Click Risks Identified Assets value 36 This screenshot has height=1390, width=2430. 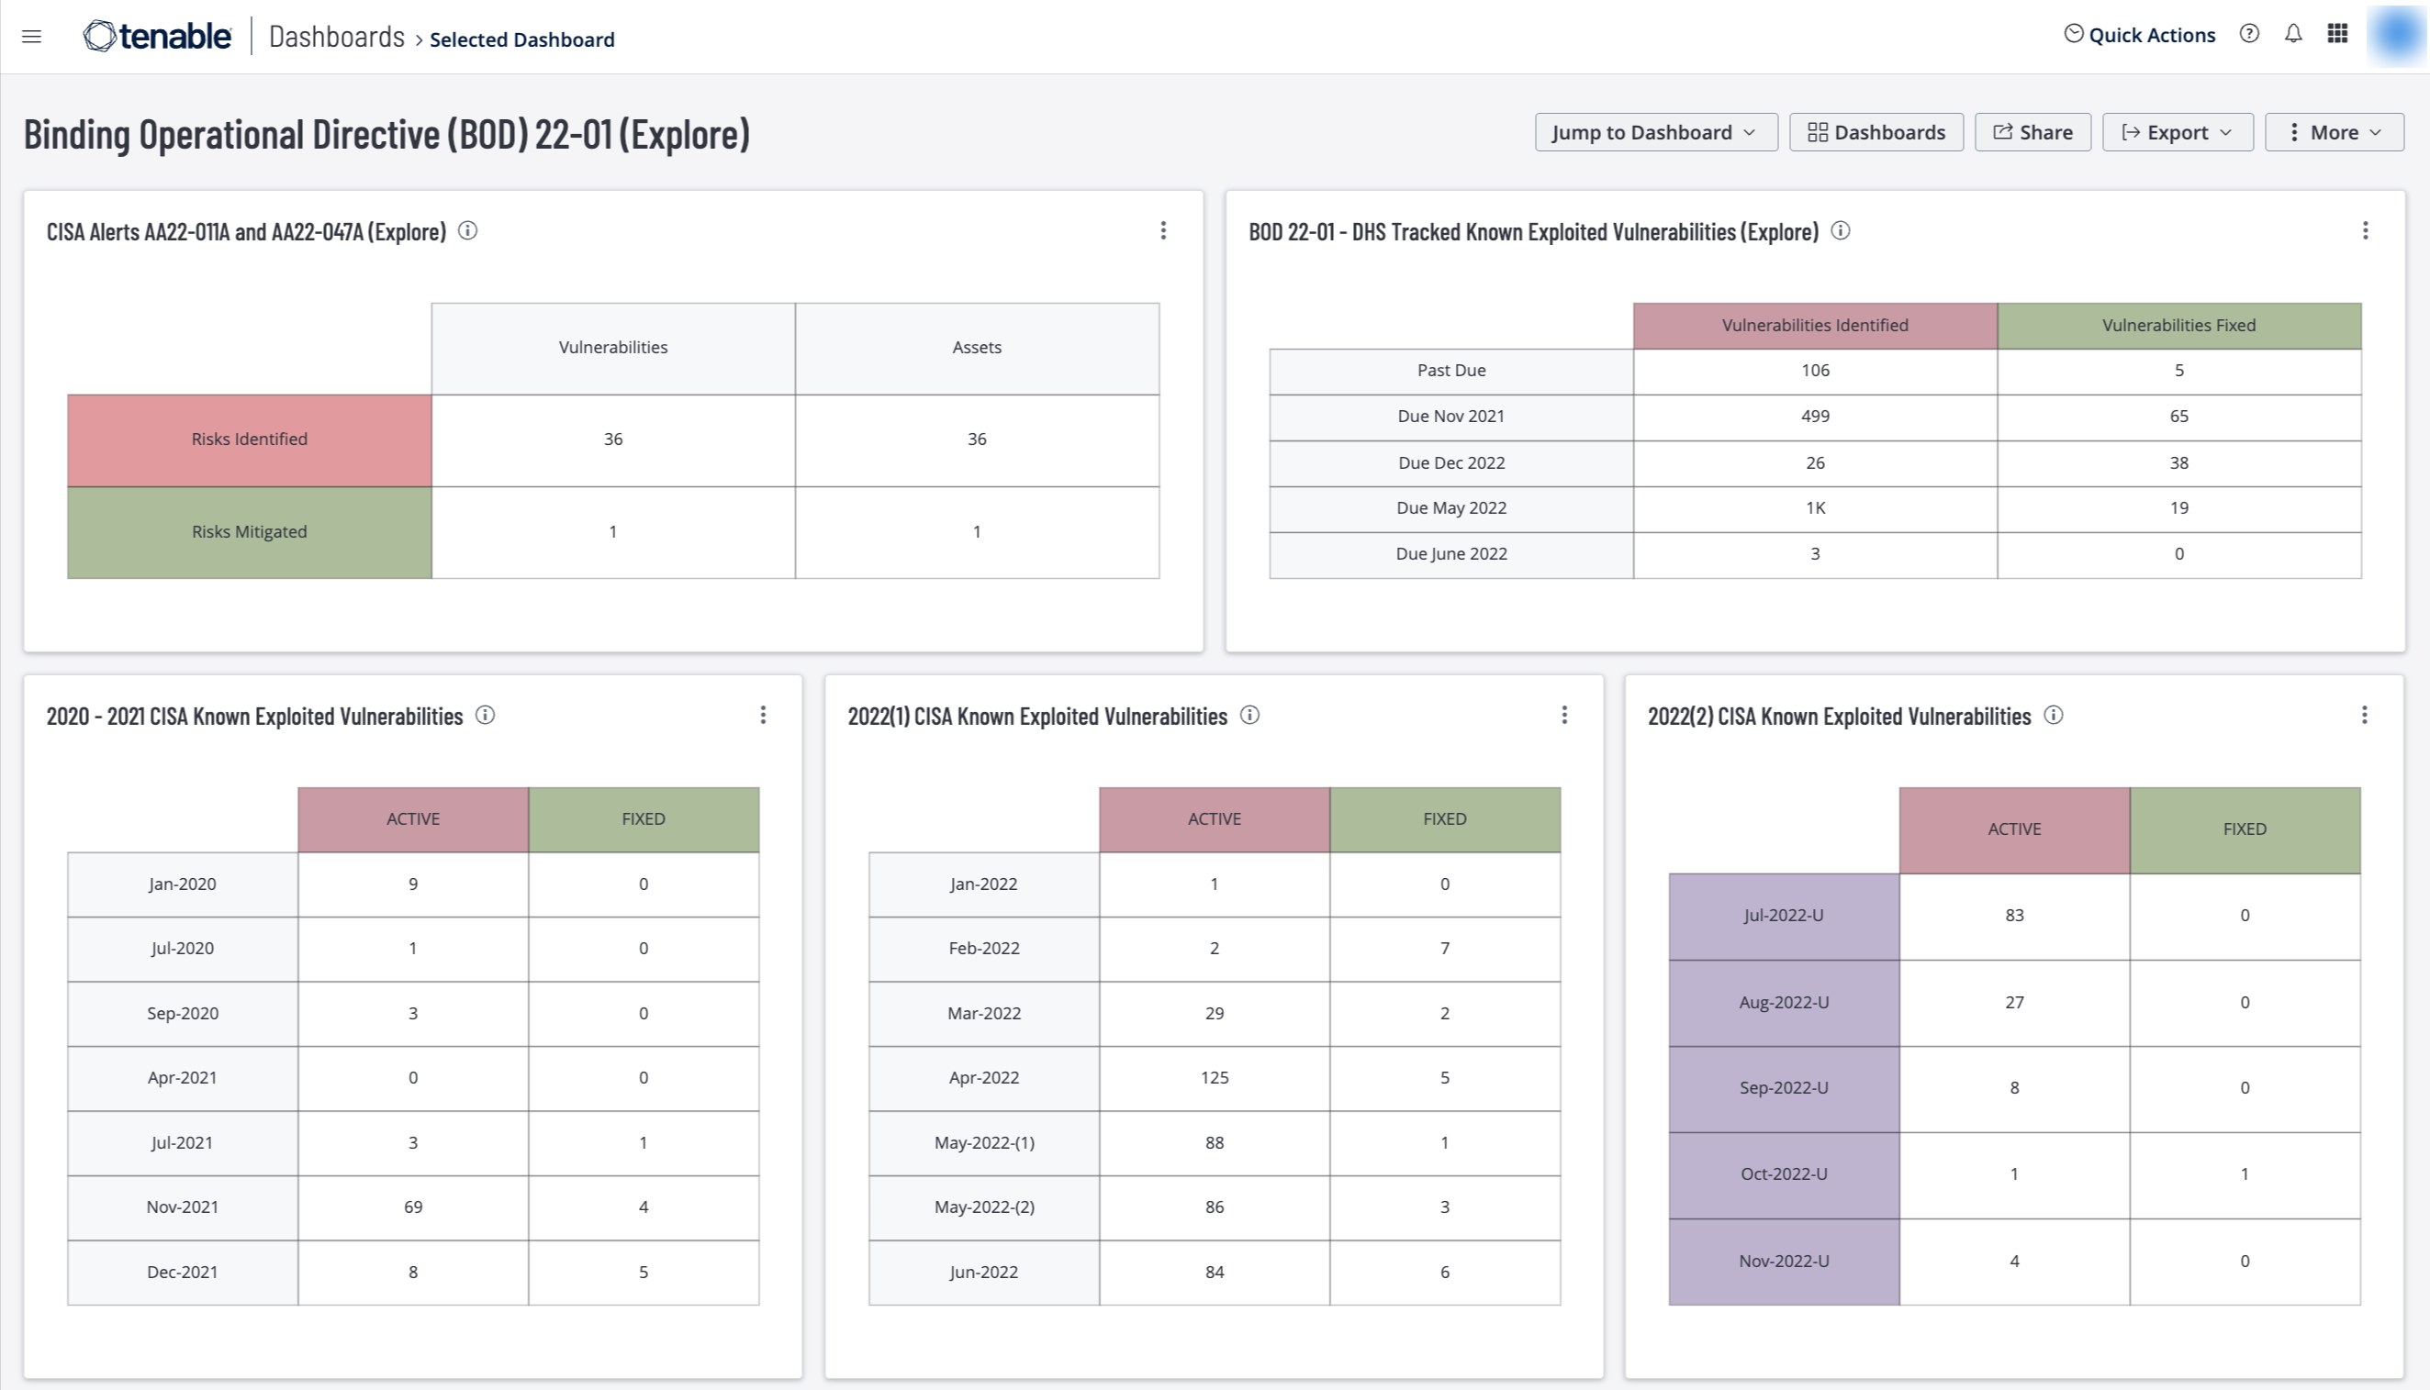977,440
